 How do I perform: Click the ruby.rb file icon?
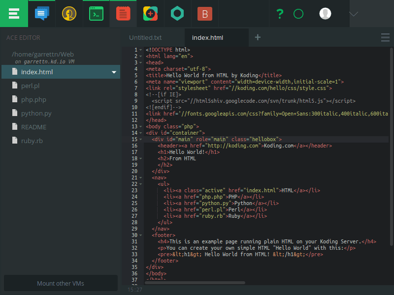tap(15, 141)
